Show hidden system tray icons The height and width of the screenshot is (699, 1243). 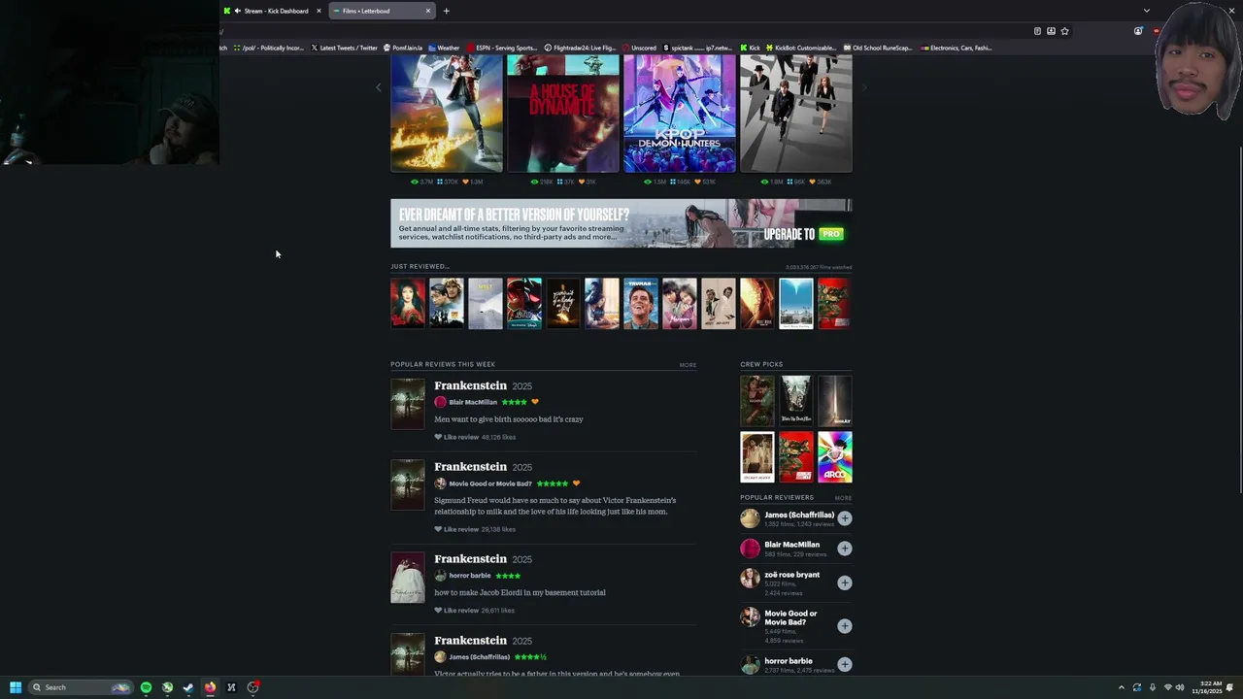point(1121,687)
